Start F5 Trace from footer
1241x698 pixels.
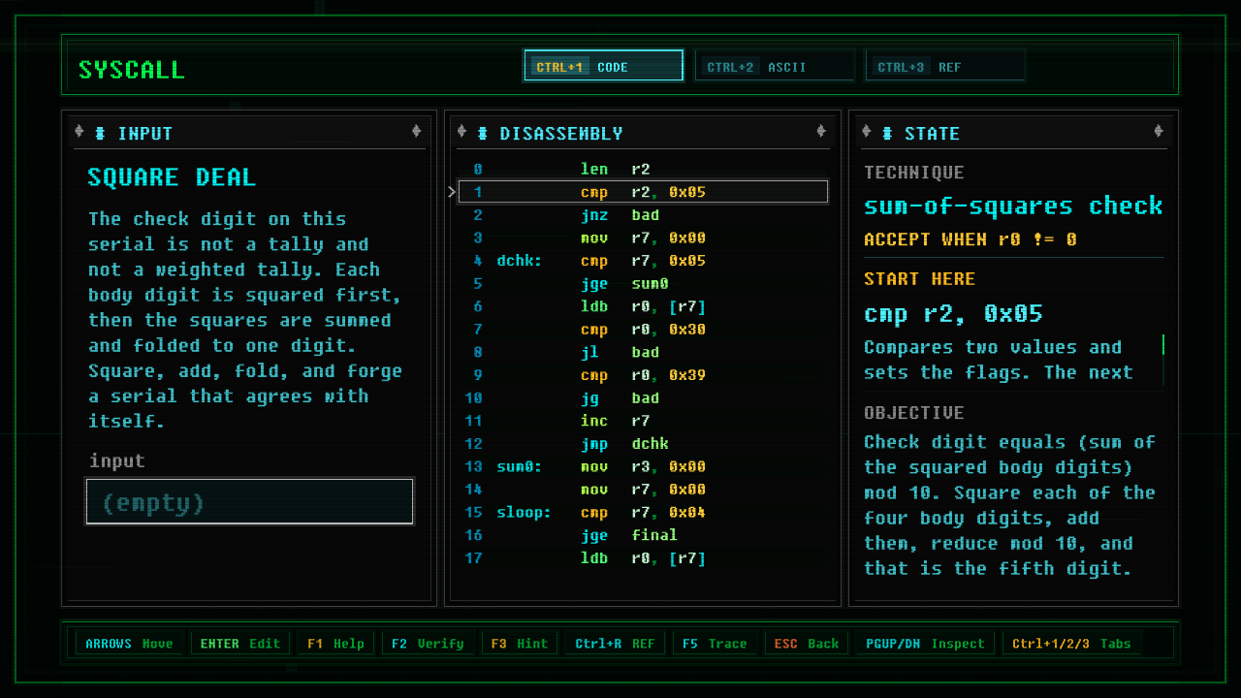pos(715,643)
